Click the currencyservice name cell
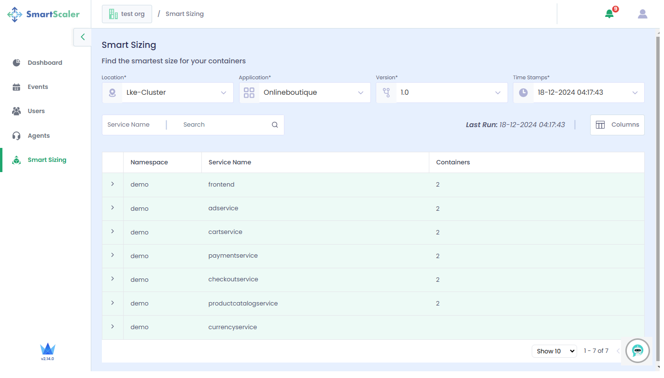 click(x=233, y=327)
